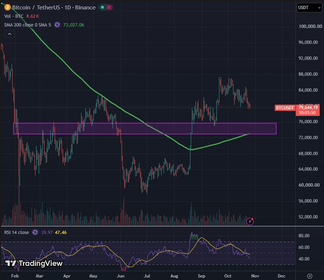
Task: Click the 100,000.00 price scale label
Action: [310, 26]
